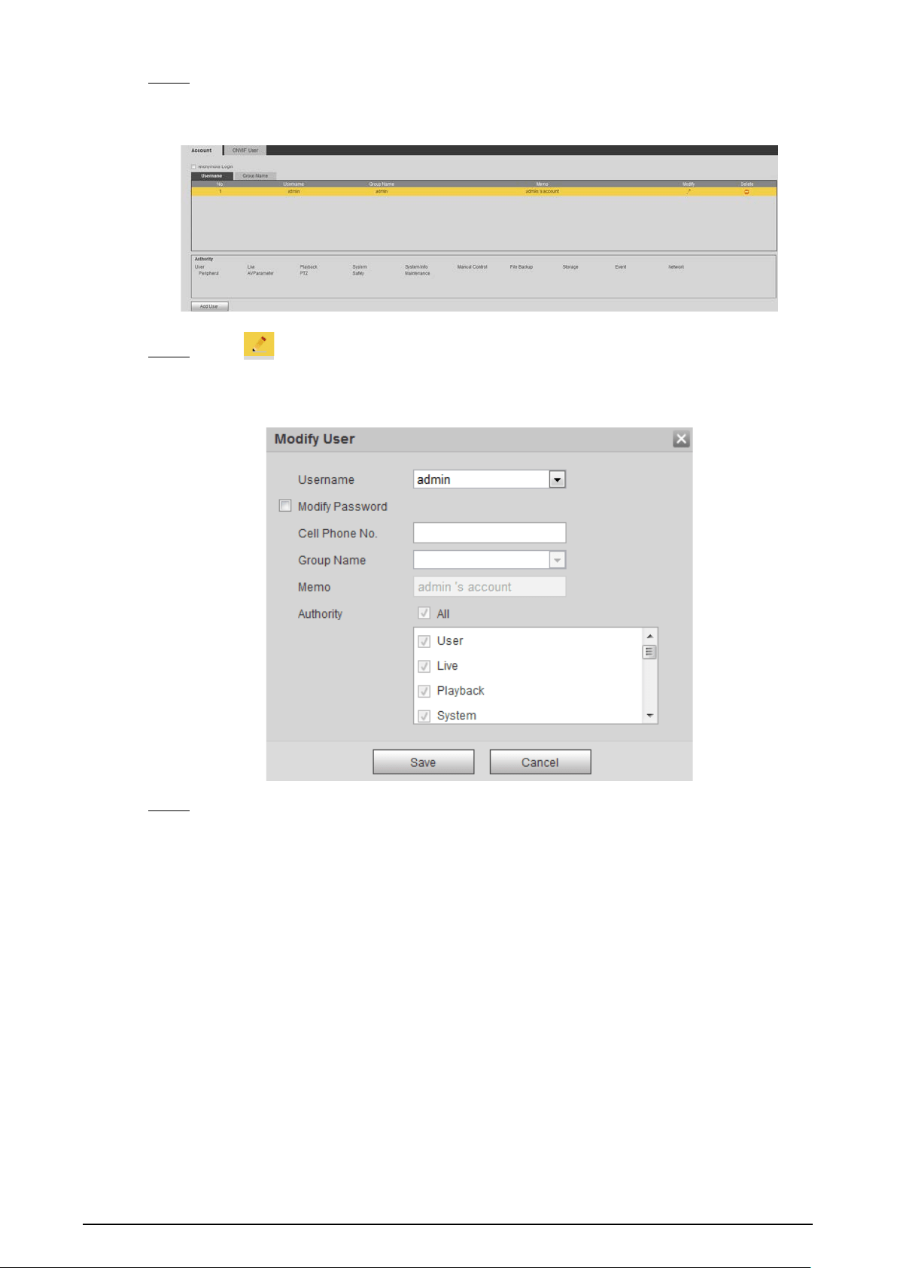This screenshot has height=1268, width=897.
Task: Click the Cancel button
Action: tap(540, 762)
